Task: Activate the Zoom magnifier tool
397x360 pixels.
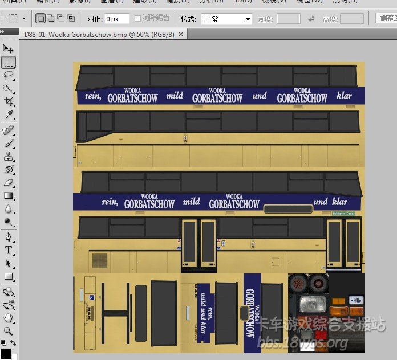Action: point(9,331)
